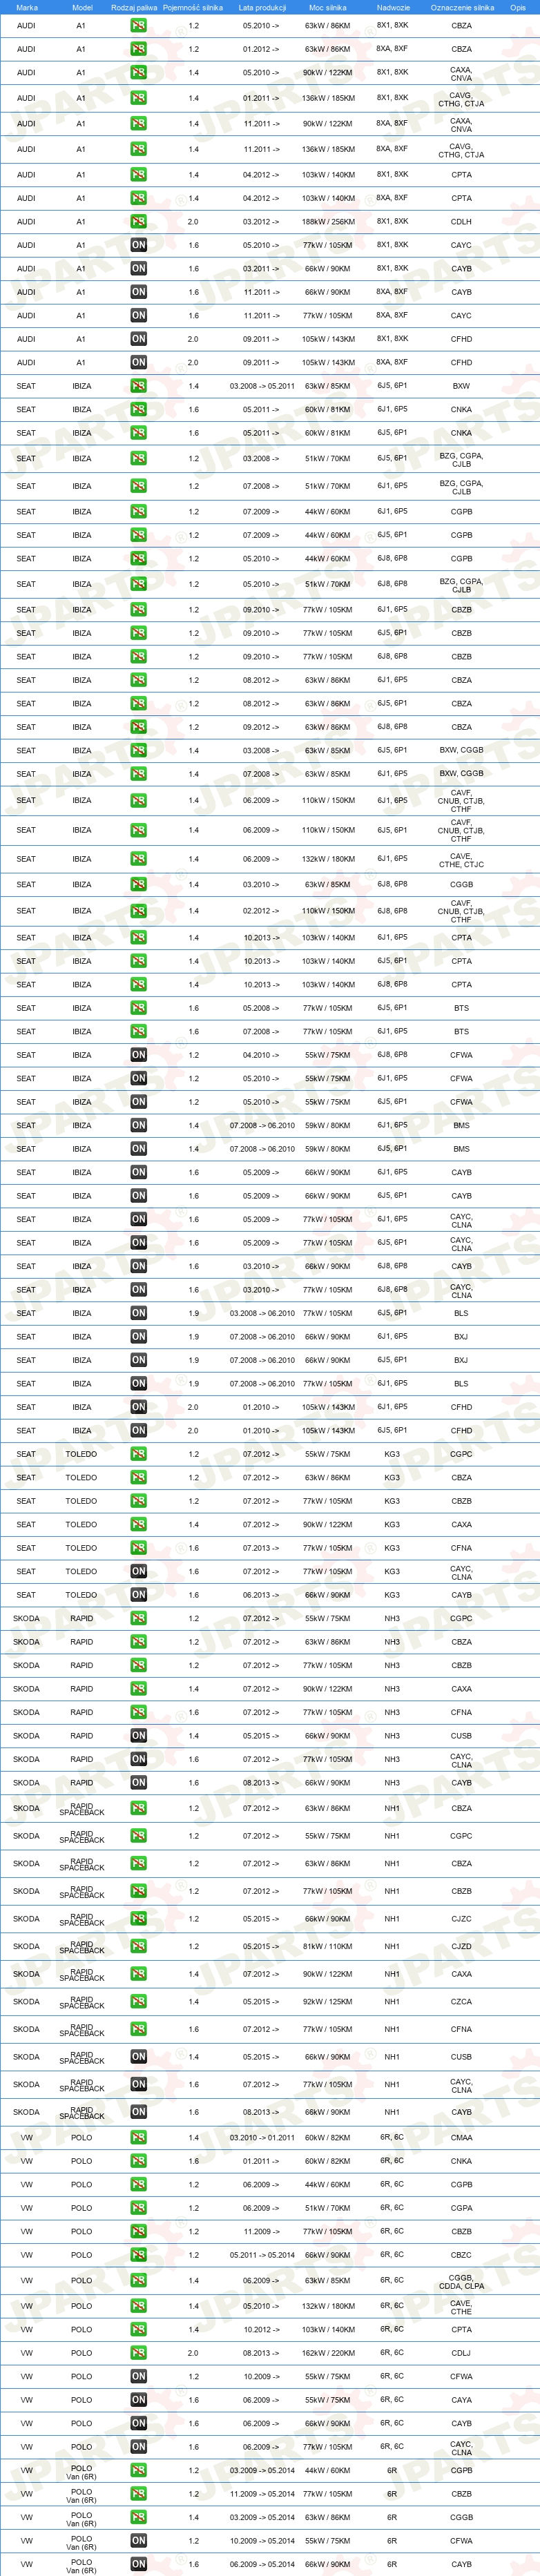Click diesel ON icon in Polo Van CFWA row
The image size is (540, 2576).
click(x=138, y=2540)
